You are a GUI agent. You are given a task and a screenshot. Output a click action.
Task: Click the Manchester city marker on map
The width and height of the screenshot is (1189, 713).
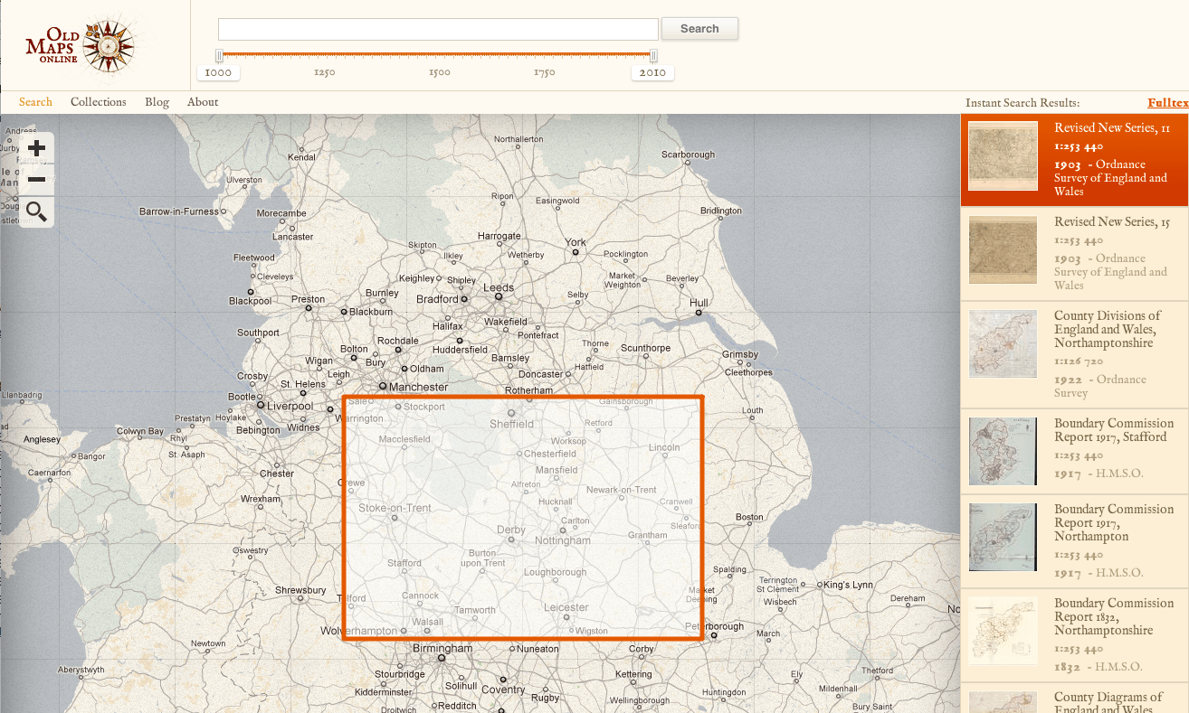click(x=383, y=386)
